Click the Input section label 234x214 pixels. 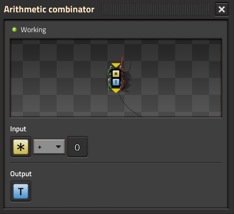(x=18, y=129)
